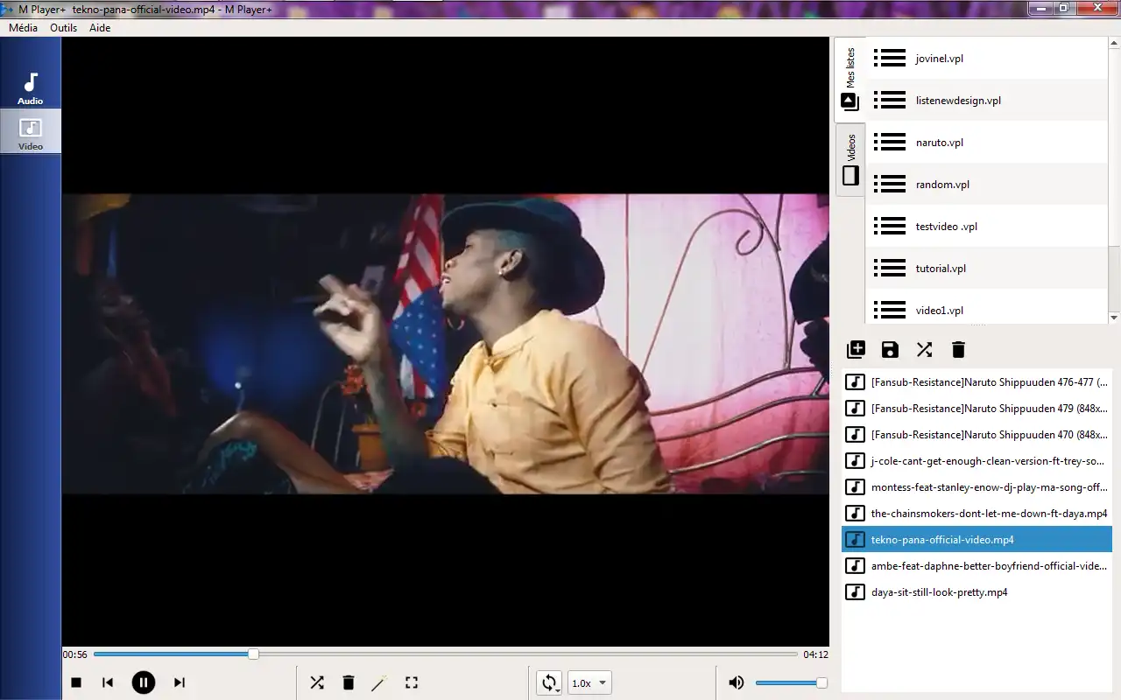The height and width of the screenshot is (700, 1121).
Task: Click the music note icon beside daya-sit-still
Action: 855,592
